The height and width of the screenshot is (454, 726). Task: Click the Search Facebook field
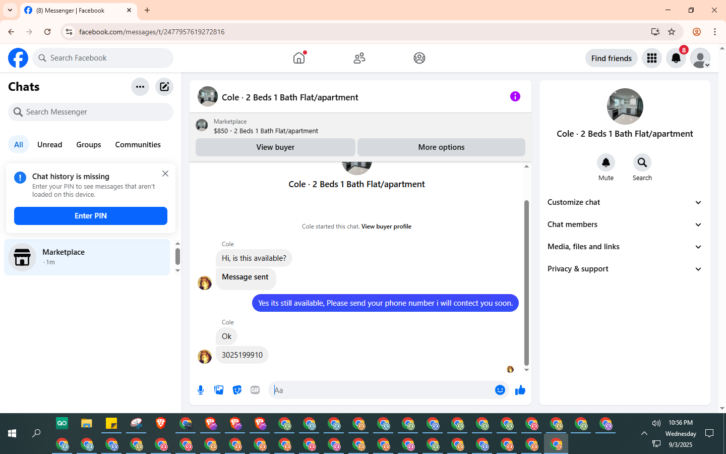tap(103, 58)
